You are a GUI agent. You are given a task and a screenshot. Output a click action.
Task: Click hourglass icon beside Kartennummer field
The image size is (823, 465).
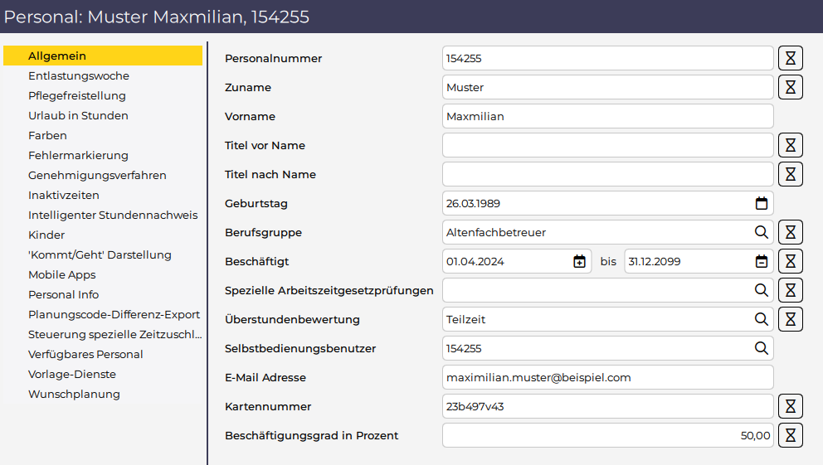790,406
